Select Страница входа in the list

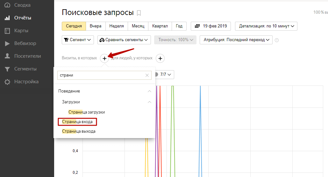click(77, 122)
